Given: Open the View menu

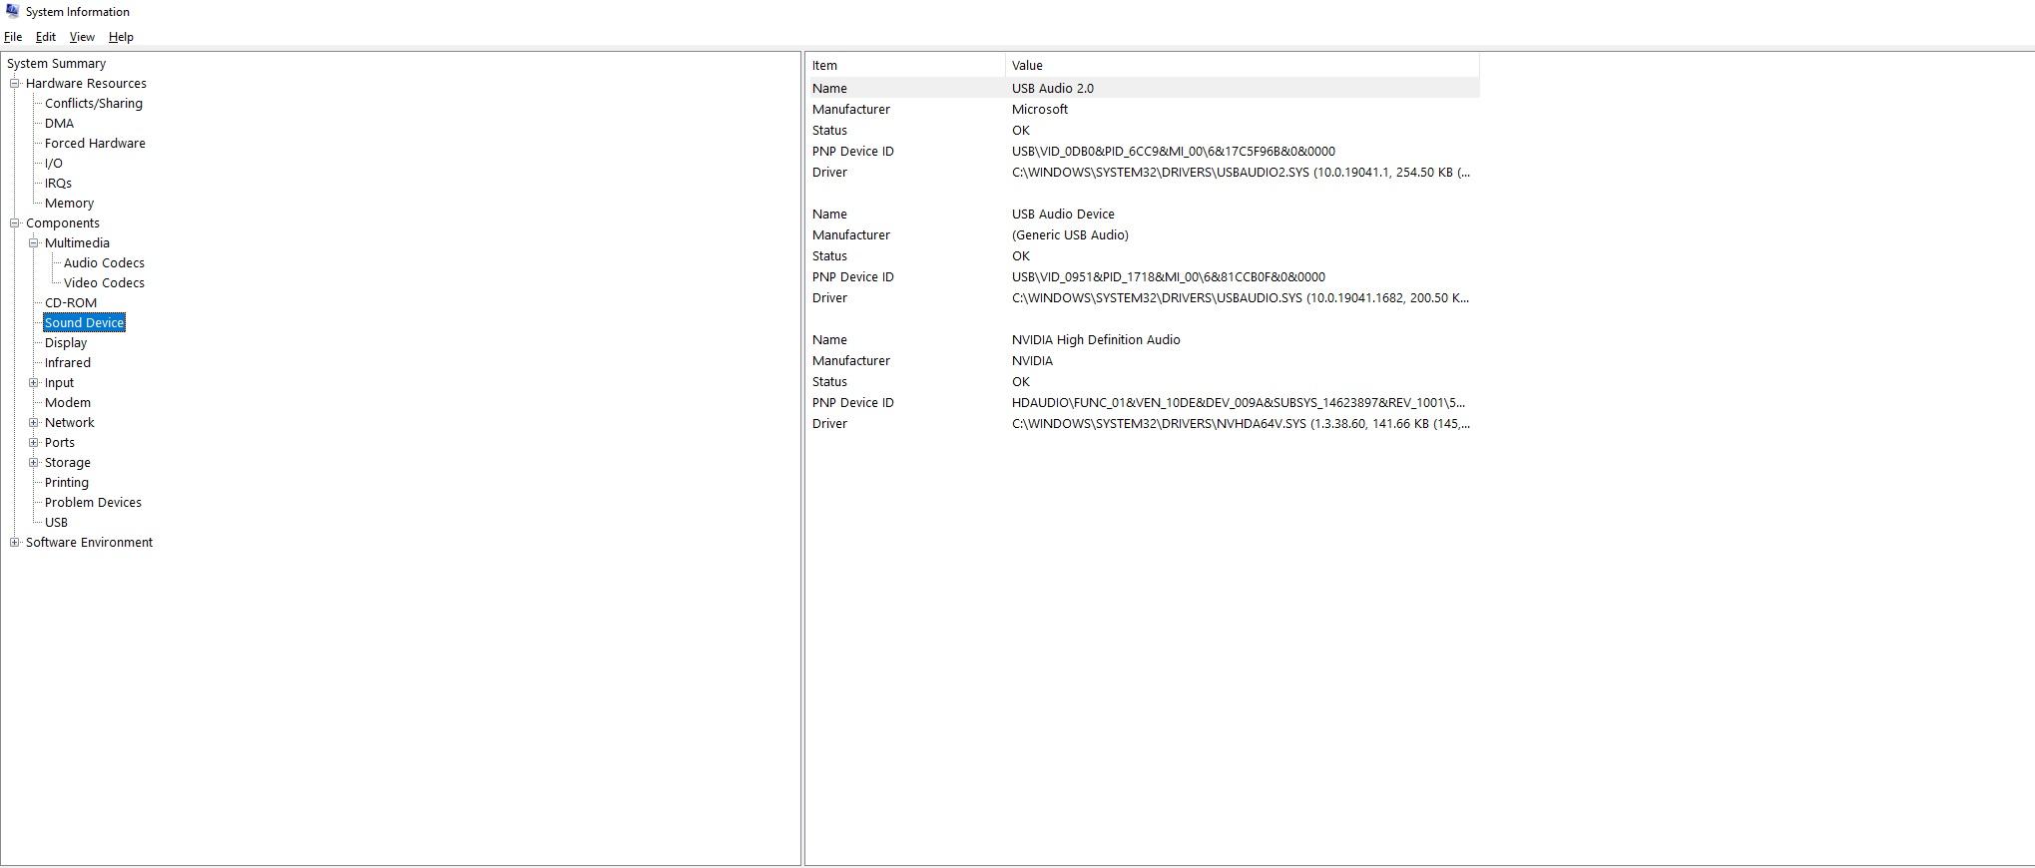Looking at the screenshot, I should pos(82,37).
